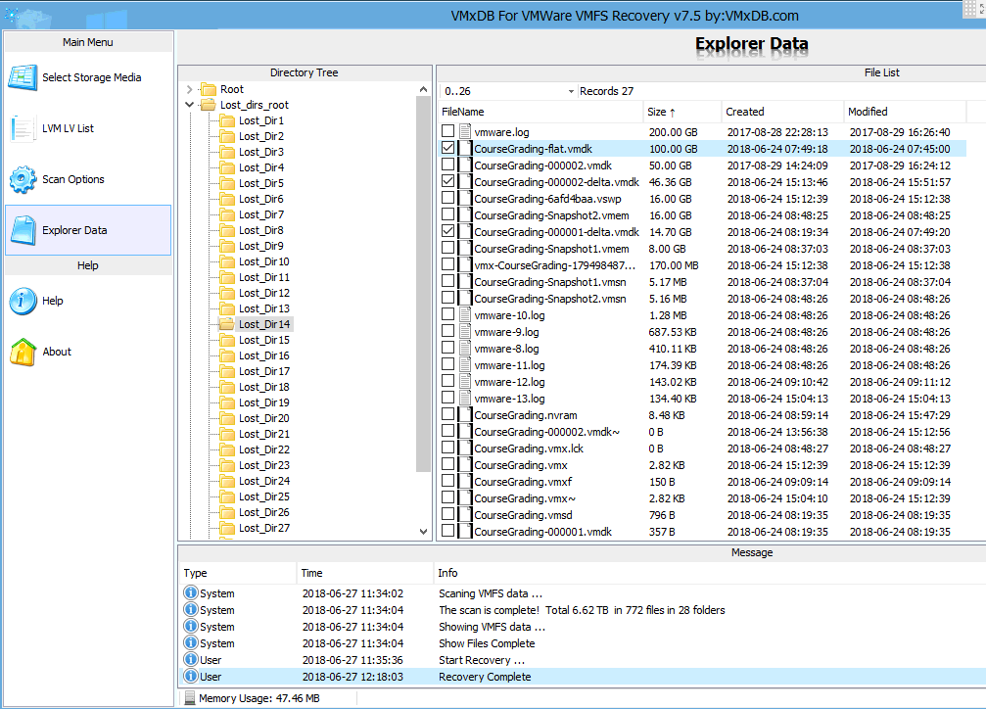Click the application logo in title bar
Screen dimensions: 986x709
click(14, 15)
